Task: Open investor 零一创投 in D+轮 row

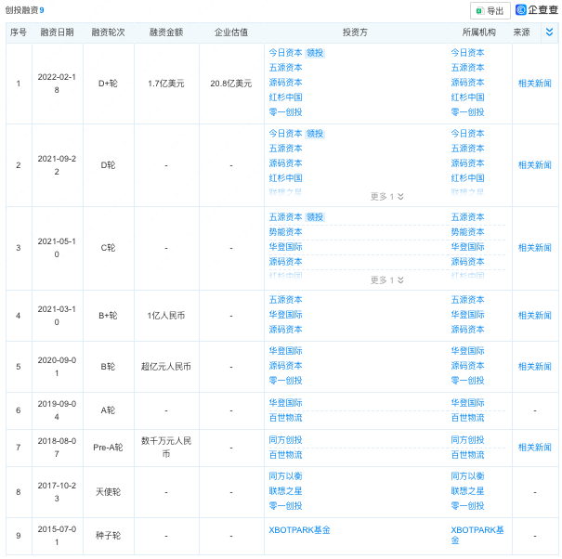Action: pos(286,112)
